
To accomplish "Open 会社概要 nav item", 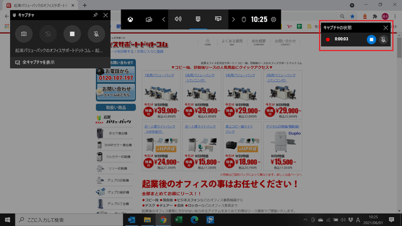I will click(x=259, y=42).
